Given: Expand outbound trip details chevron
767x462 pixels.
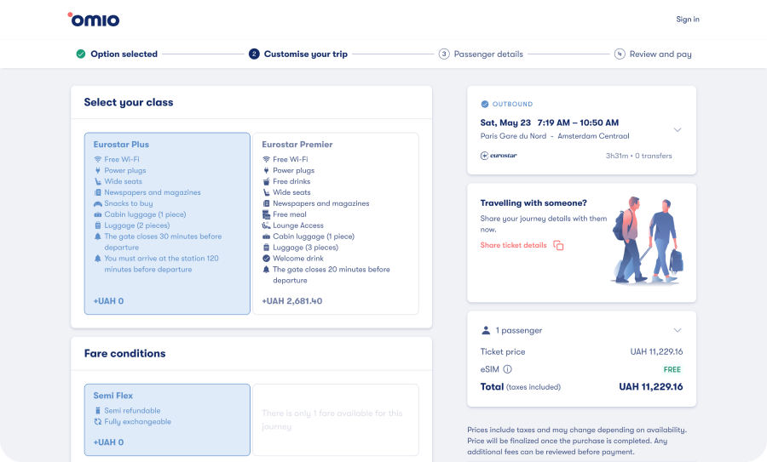Looking at the screenshot, I should point(677,130).
